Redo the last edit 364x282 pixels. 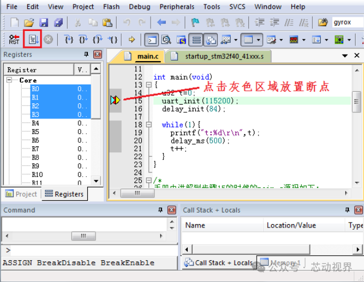(142, 23)
